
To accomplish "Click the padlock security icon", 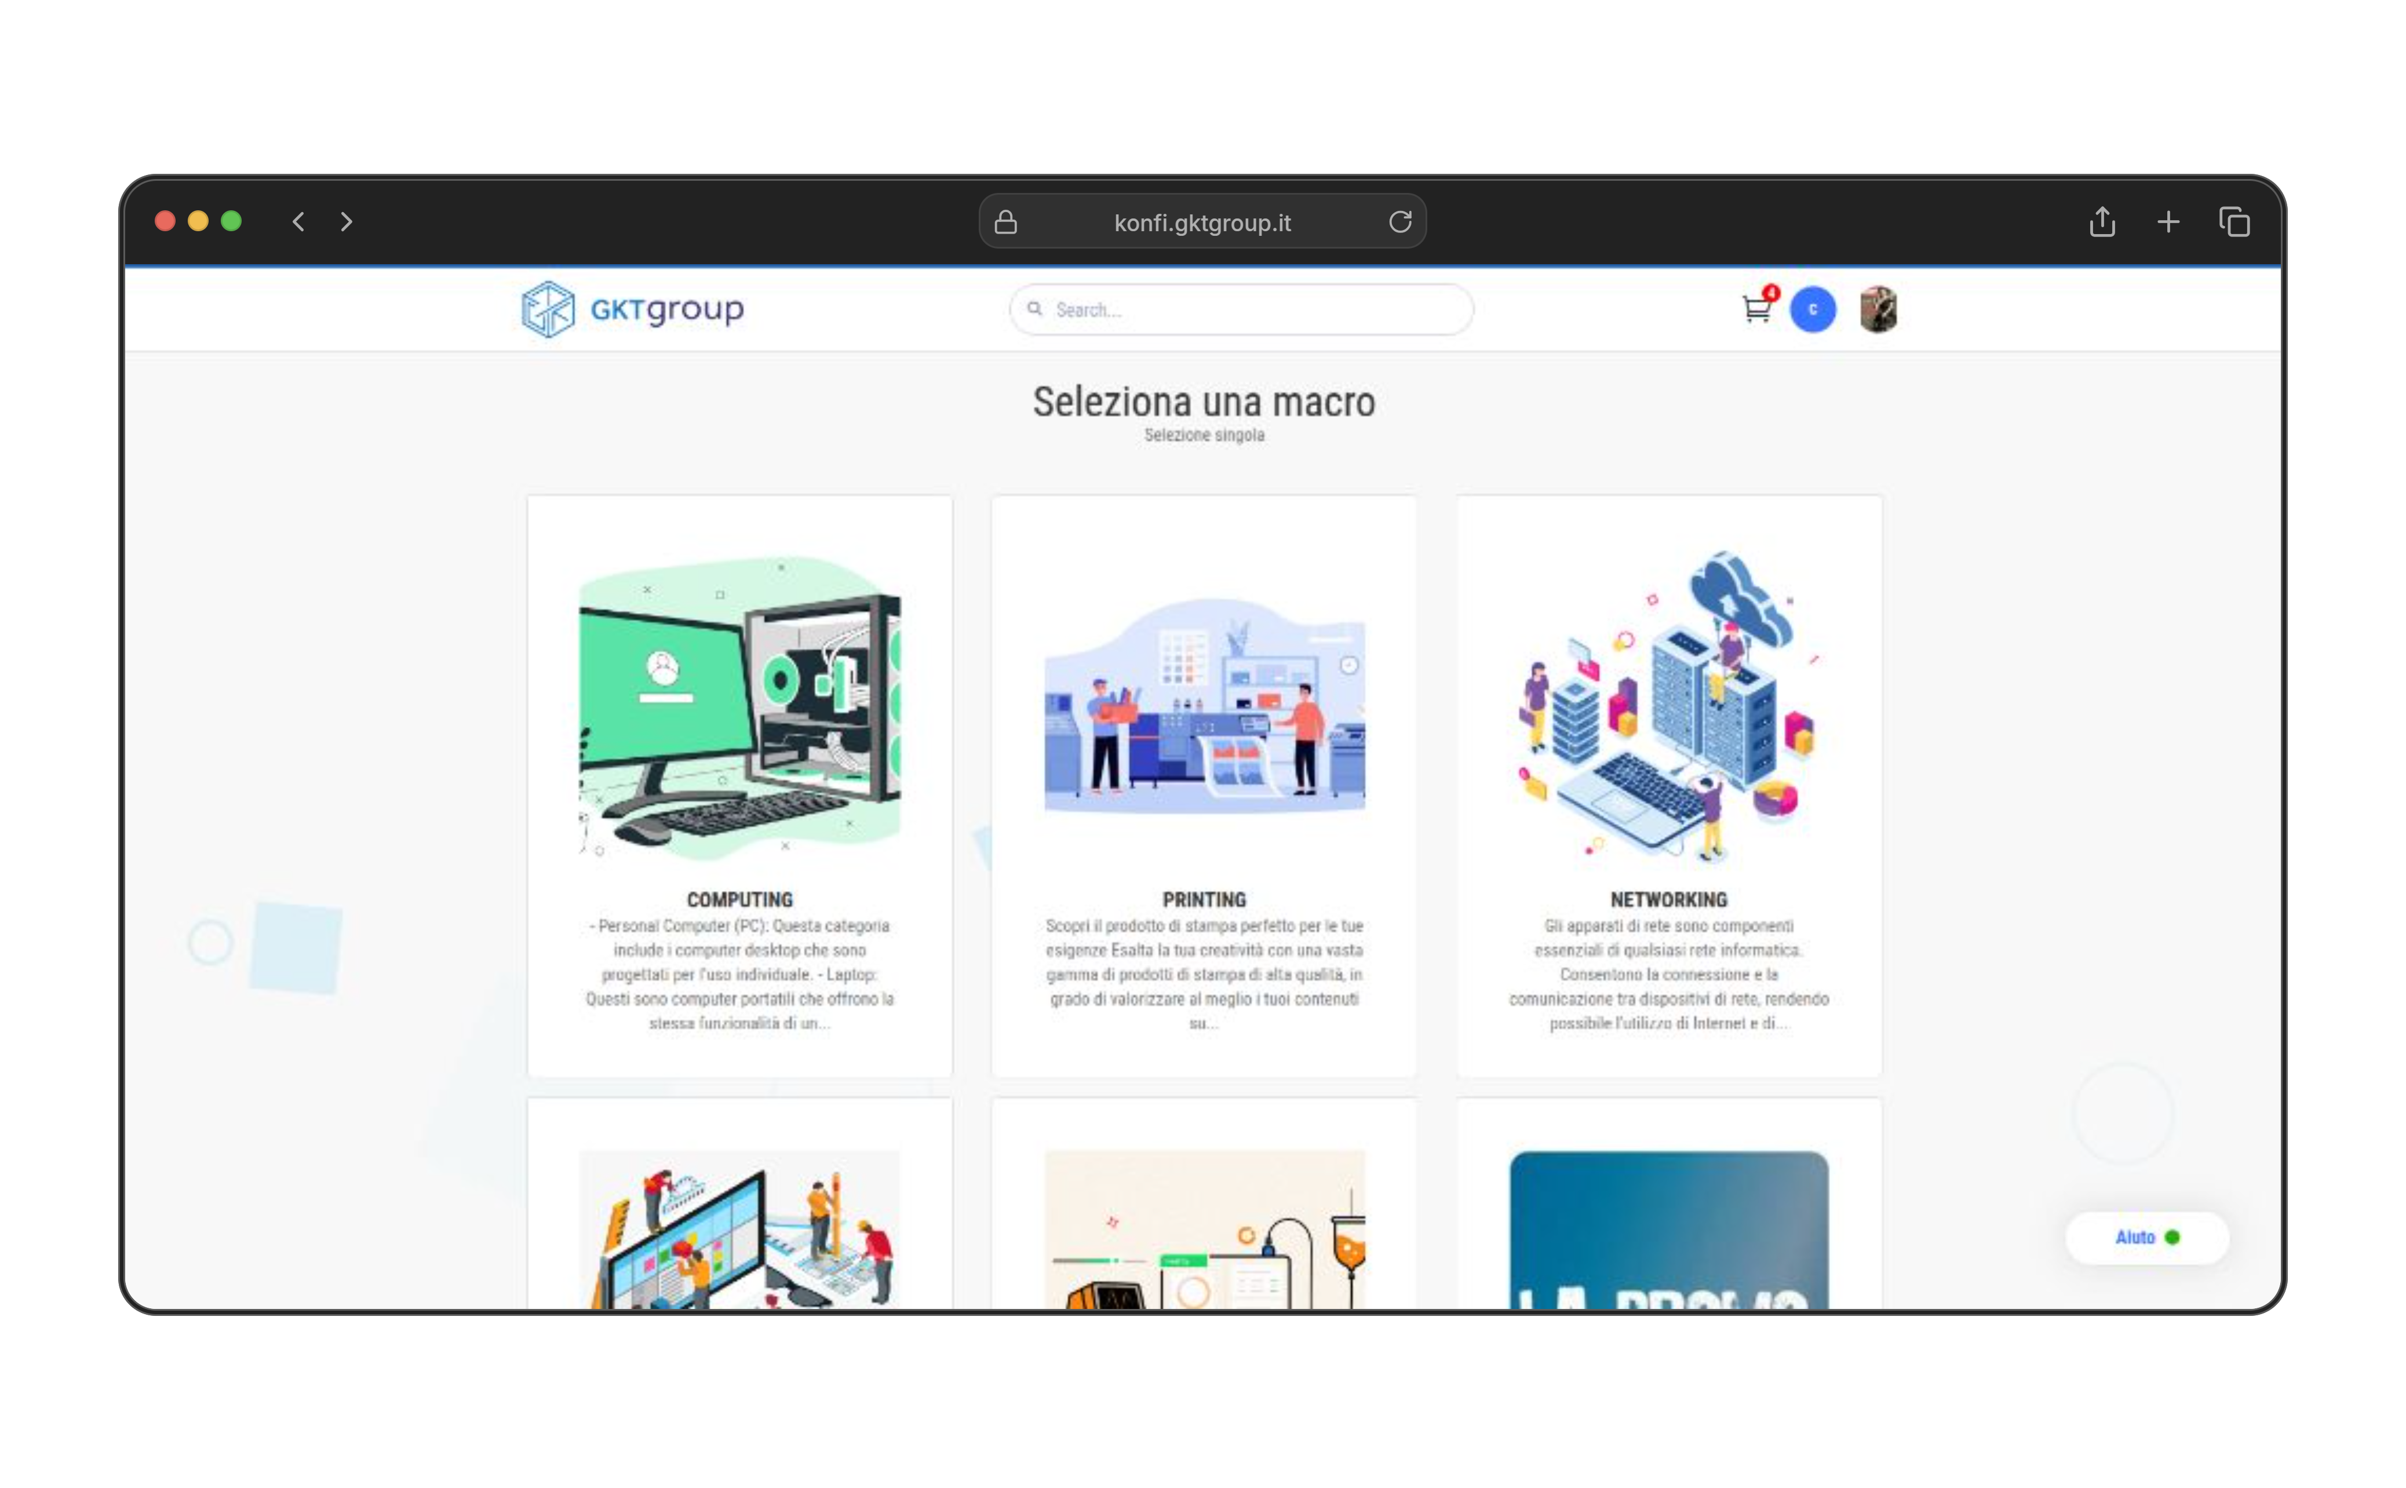I will pyautogui.click(x=1005, y=223).
